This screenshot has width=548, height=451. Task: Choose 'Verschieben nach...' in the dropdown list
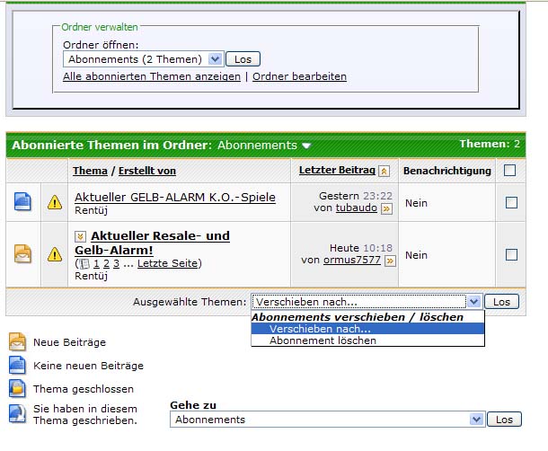[x=319, y=329]
